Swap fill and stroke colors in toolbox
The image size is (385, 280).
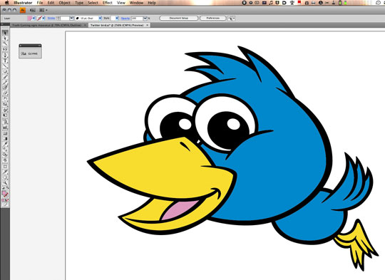tap(7, 188)
